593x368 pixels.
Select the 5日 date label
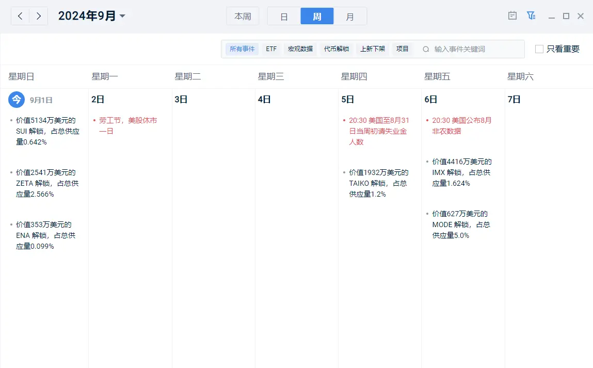pos(347,100)
